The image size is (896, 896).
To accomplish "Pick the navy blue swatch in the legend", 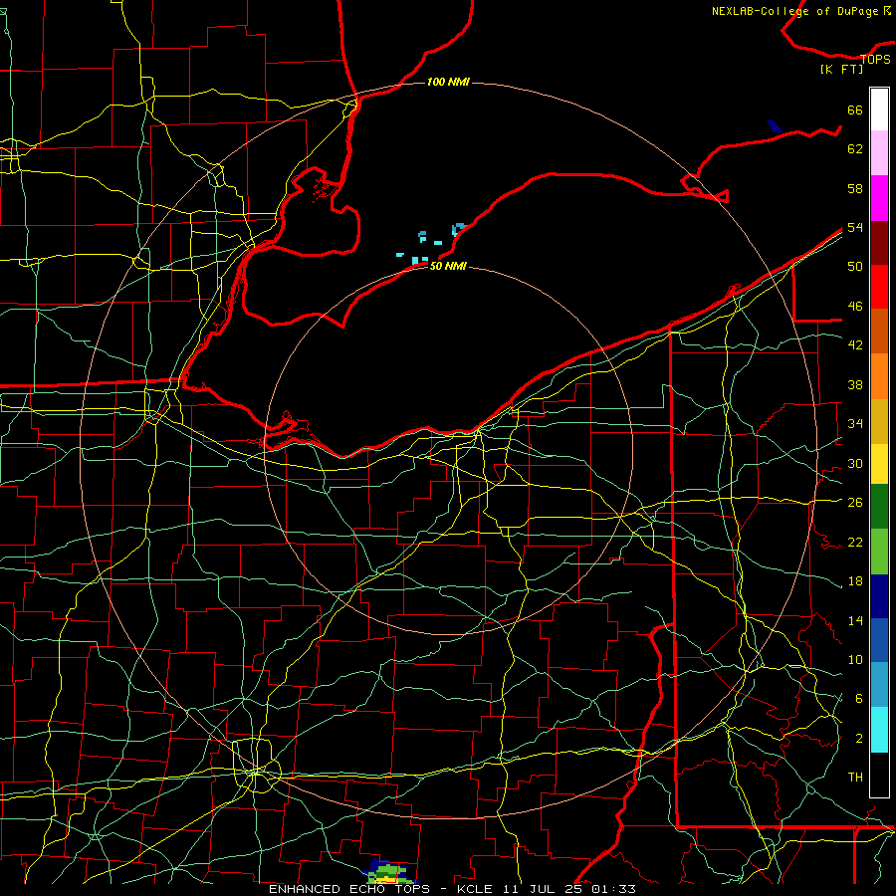I will click(879, 596).
